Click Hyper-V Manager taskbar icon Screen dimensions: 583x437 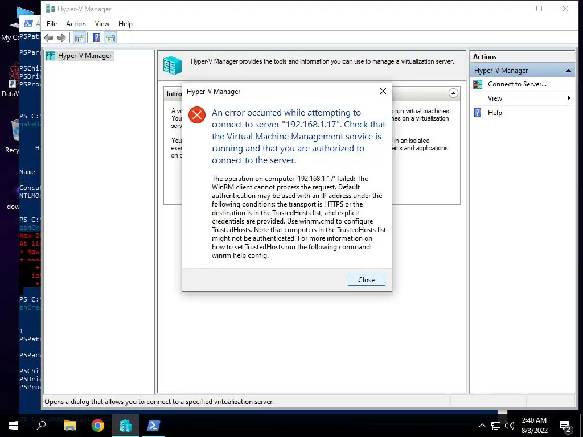(126, 426)
